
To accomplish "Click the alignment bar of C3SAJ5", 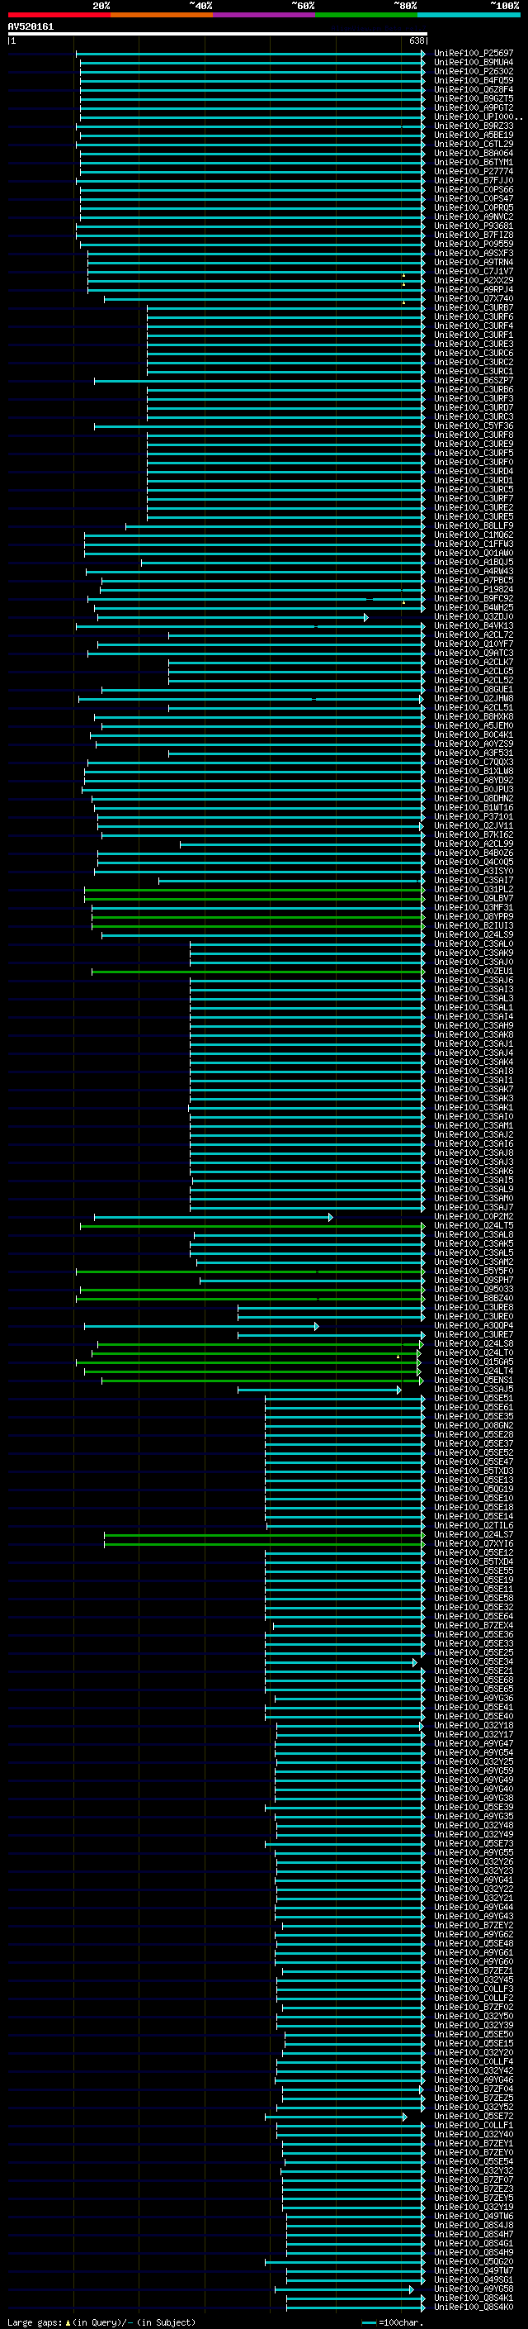I will click(x=319, y=1390).
